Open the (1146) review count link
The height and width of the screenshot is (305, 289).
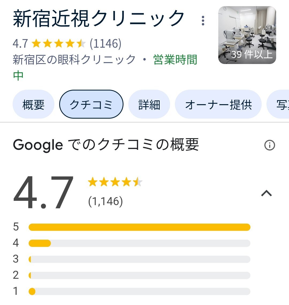(x=106, y=43)
